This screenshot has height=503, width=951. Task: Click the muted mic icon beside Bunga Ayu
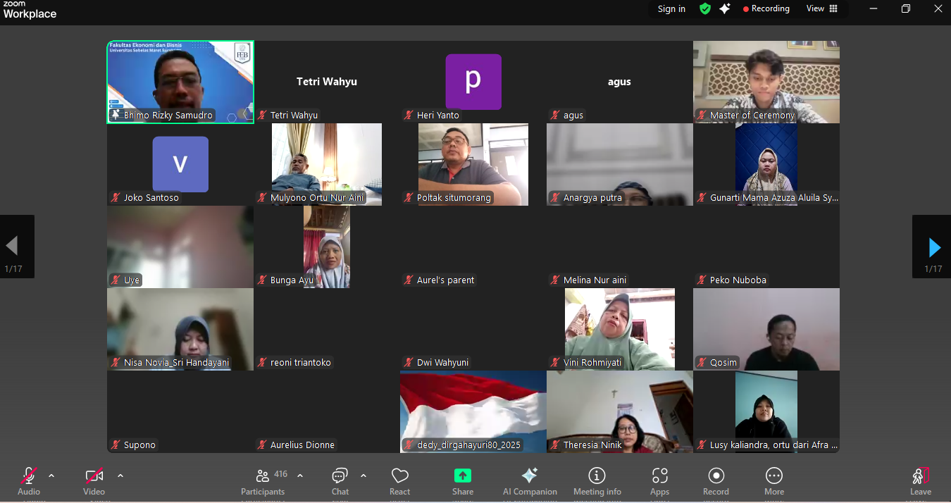262,280
